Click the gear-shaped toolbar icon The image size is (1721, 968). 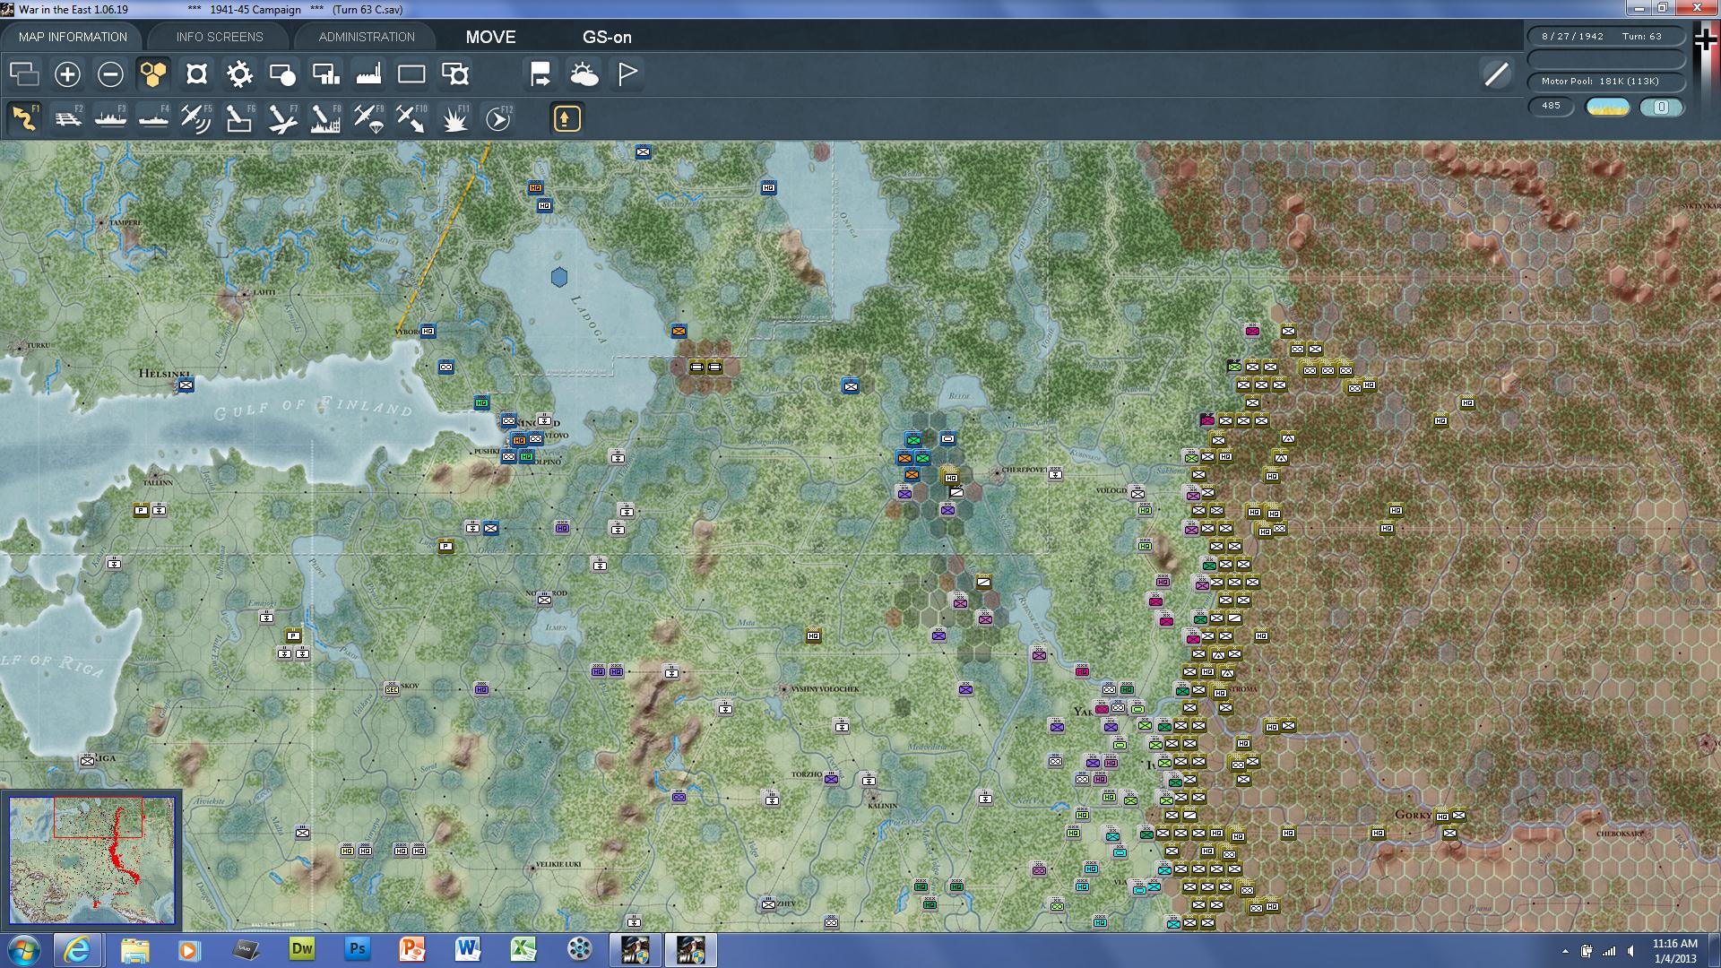tap(239, 74)
